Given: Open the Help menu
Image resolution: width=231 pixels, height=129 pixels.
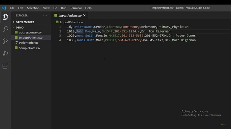Looking at the screenshot, I should 88,8.
